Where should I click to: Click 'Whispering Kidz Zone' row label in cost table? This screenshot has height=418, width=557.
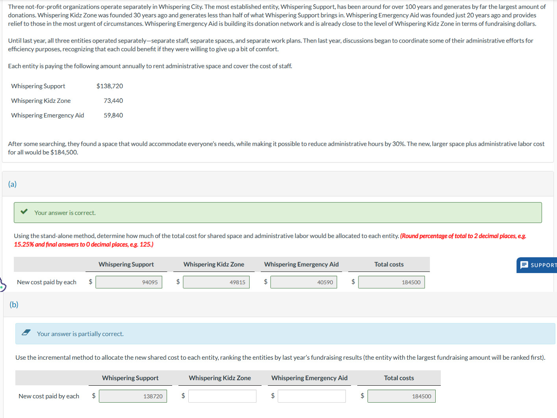pos(41,100)
